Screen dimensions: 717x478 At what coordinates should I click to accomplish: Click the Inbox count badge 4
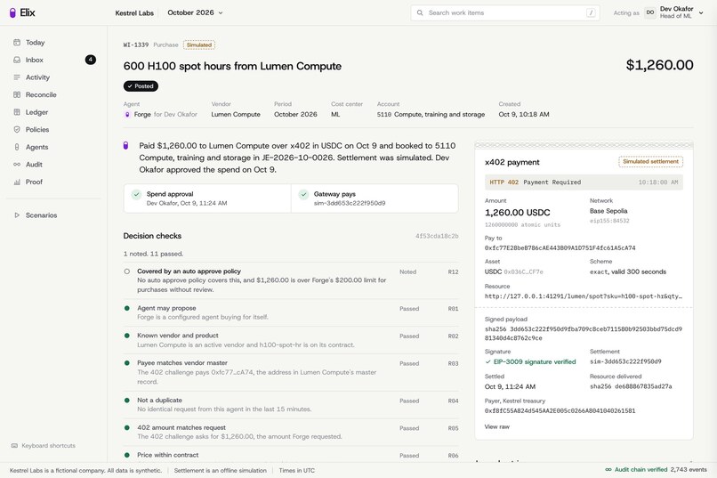(91, 60)
